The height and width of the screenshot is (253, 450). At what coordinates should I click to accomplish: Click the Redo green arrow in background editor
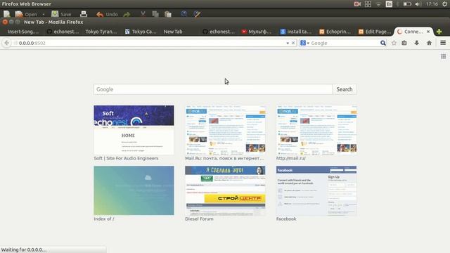click(x=127, y=14)
